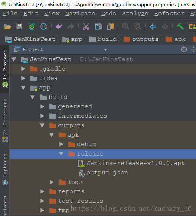Viewport: 196px width, 216px height.
Task: Select the release folder row
Action: point(103,154)
